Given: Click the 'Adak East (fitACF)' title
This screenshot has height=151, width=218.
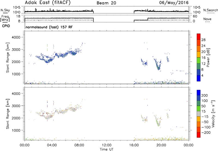Looking at the screenshot, I should 47,3.
